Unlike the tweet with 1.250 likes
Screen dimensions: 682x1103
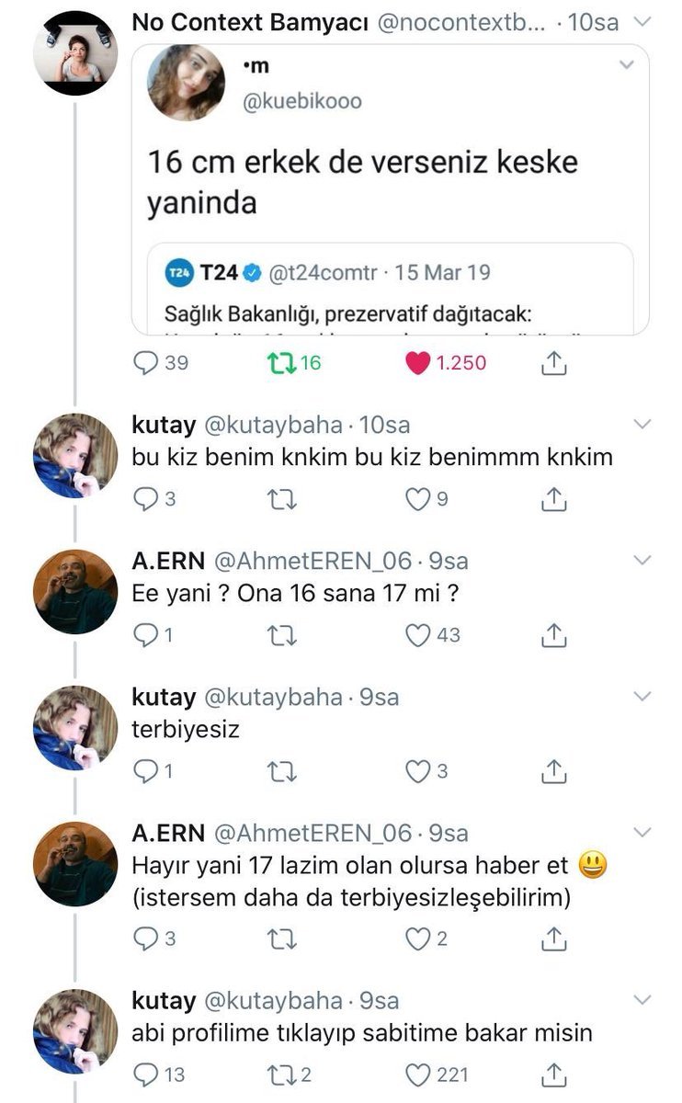click(x=419, y=363)
